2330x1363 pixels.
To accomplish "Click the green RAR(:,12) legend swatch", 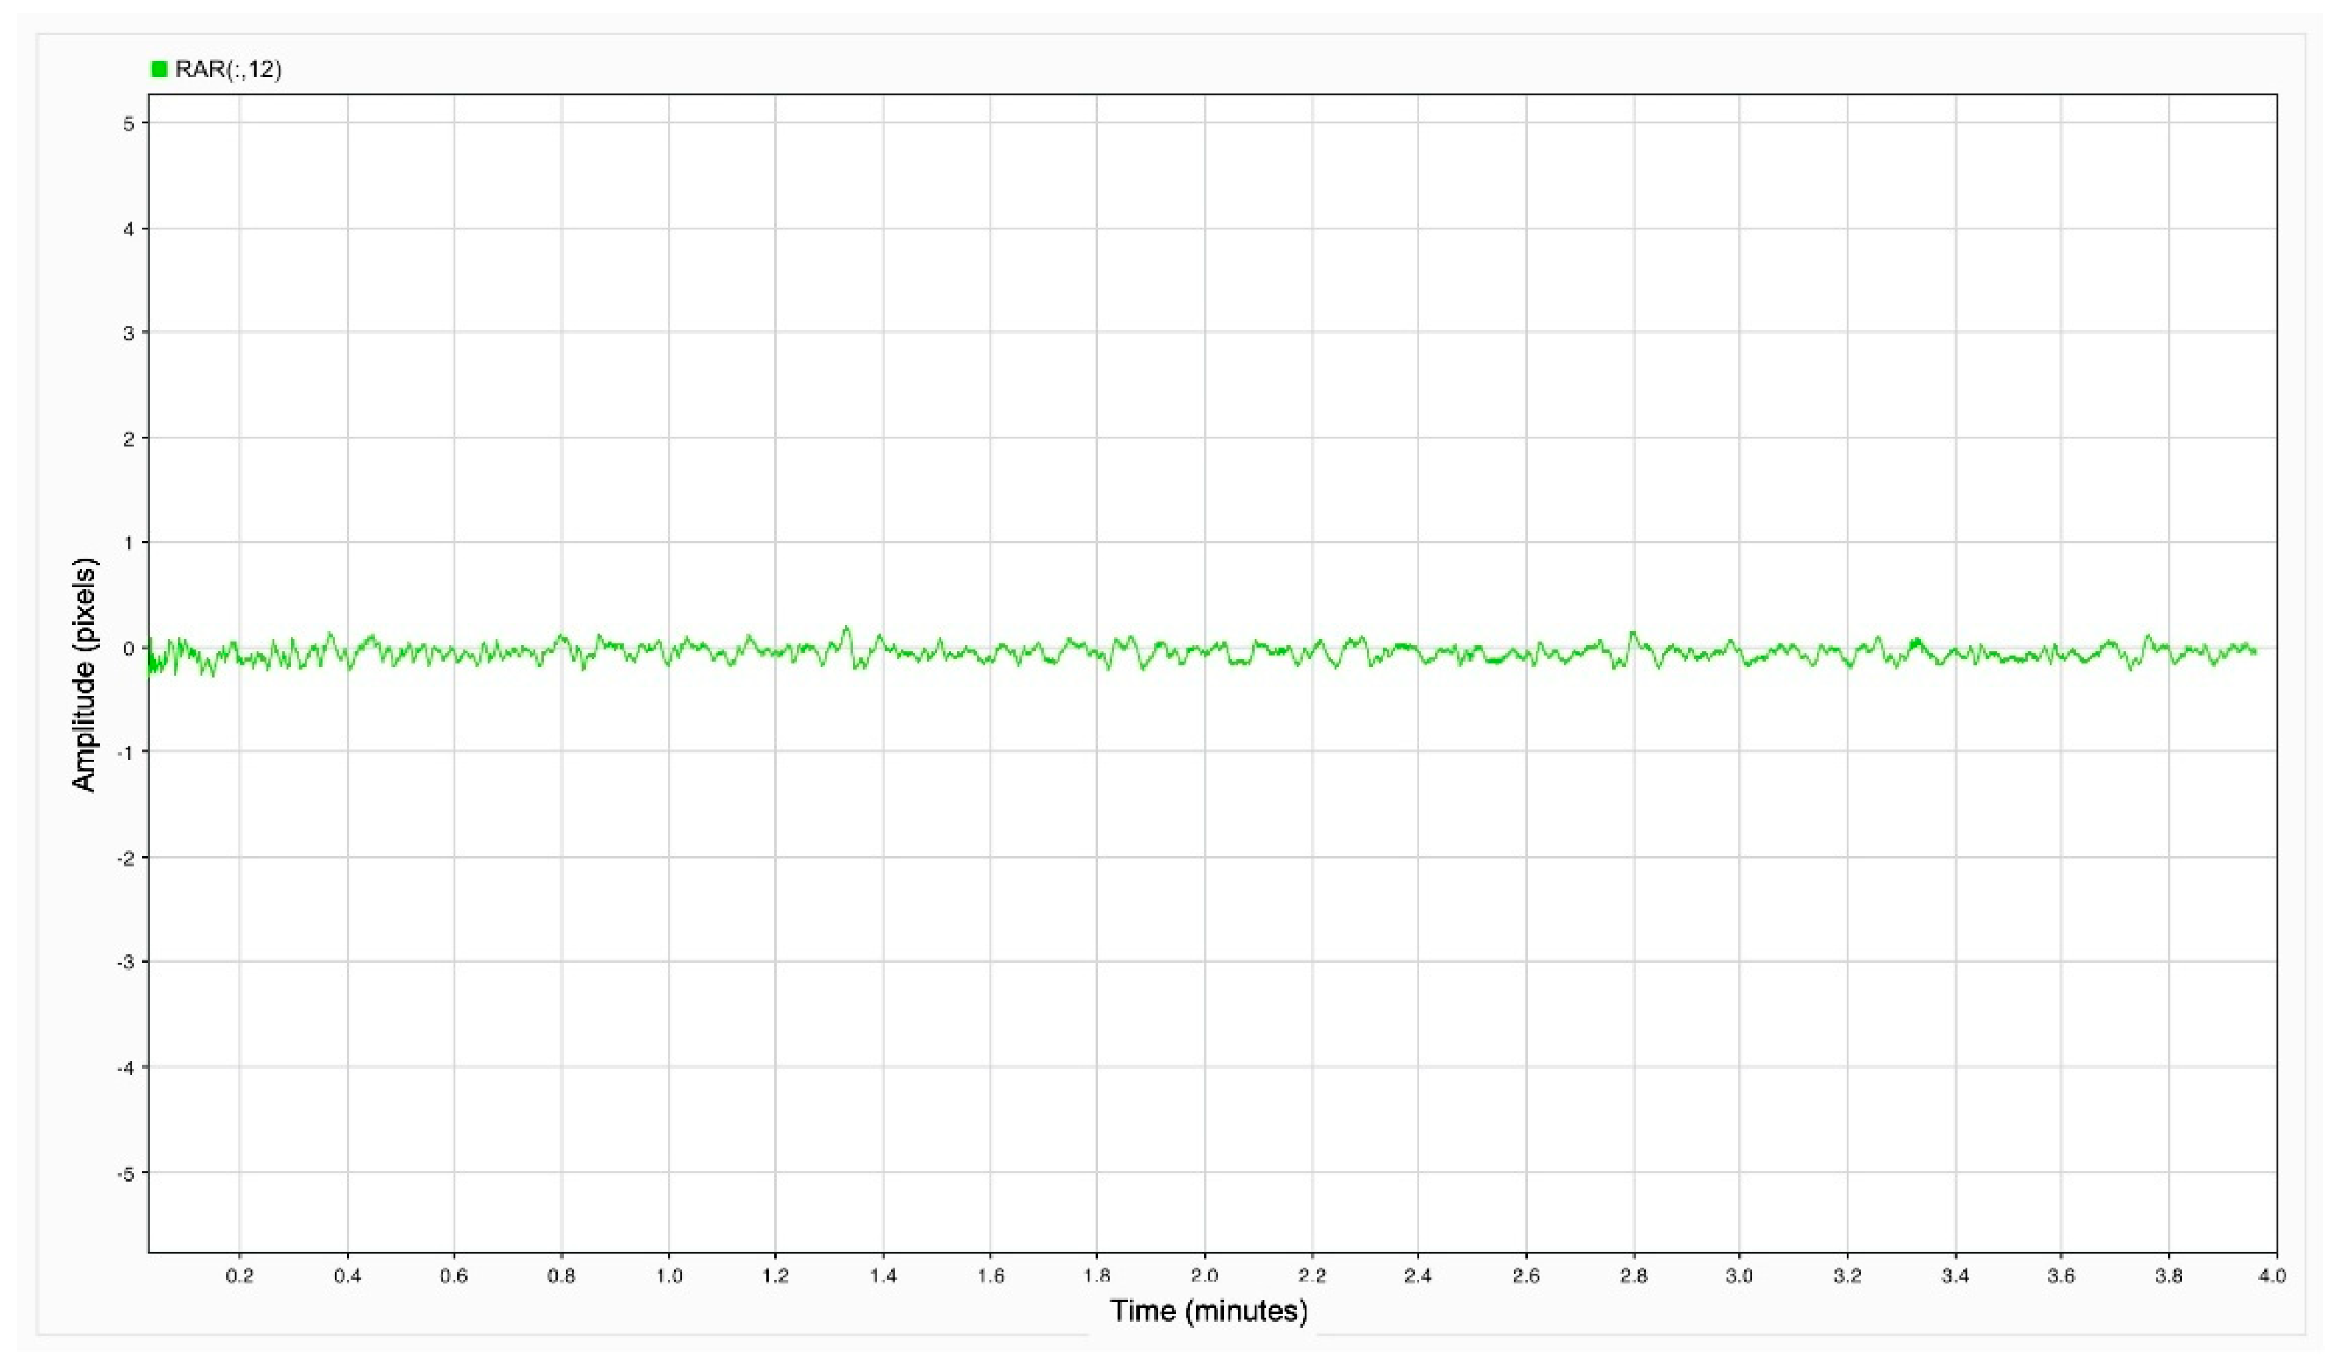I will click(159, 69).
